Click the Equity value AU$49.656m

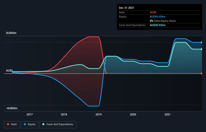pos(158,17)
